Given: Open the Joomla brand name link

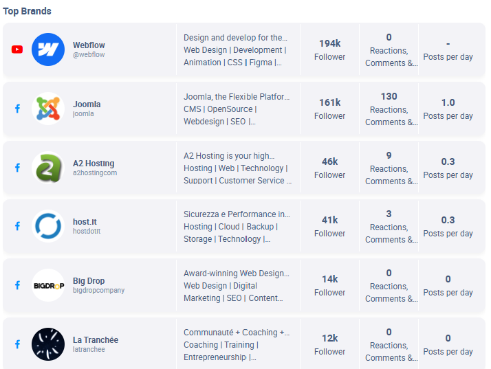Looking at the screenshot, I should pyautogui.click(x=87, y=104).
